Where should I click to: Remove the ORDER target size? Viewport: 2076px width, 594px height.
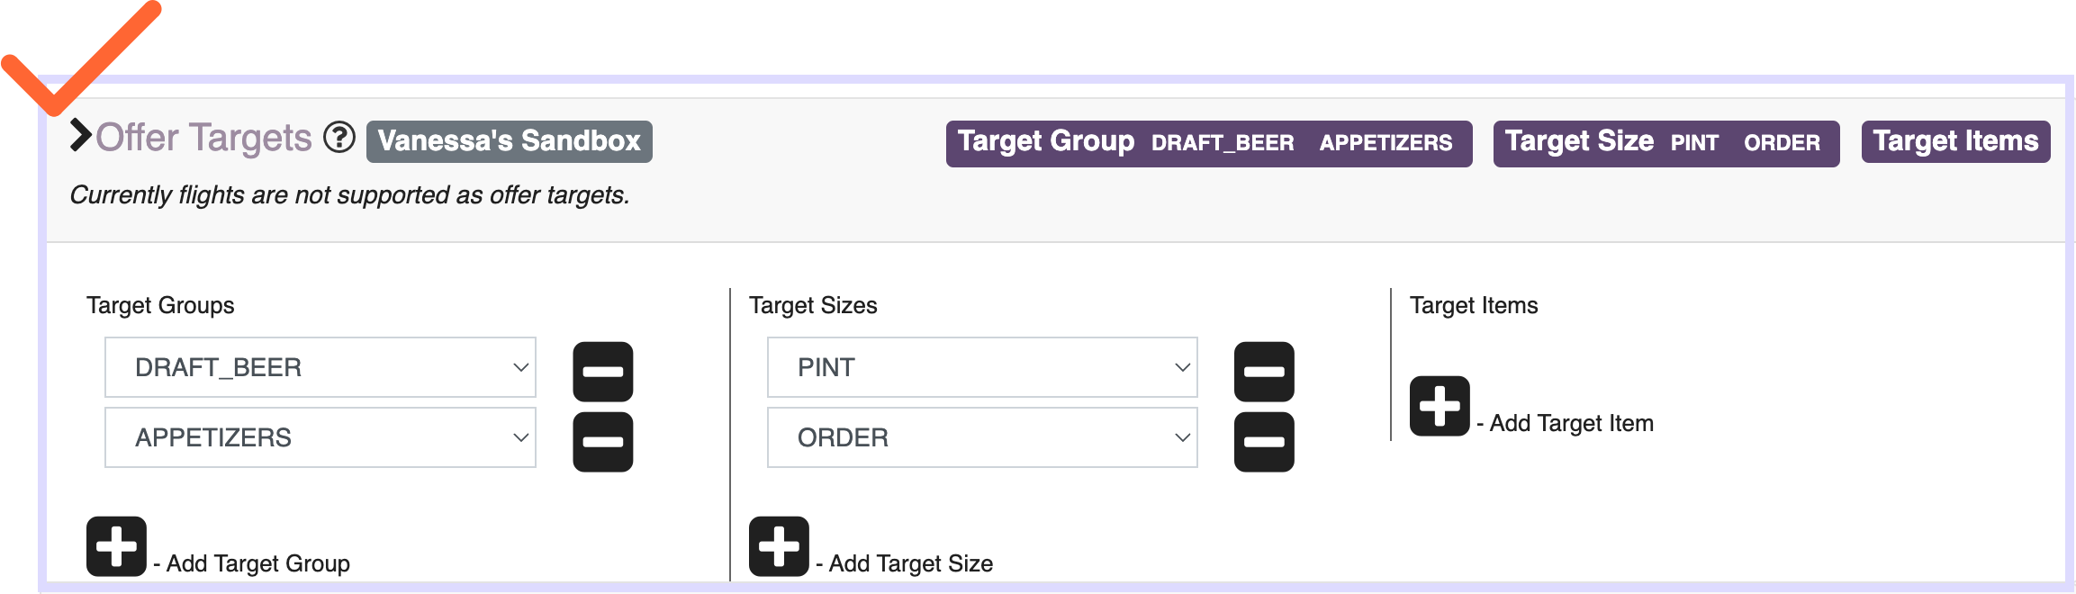click(x=1264, y=442)
